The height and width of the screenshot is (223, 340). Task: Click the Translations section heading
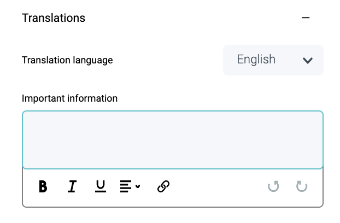click(x=54, y=18)
